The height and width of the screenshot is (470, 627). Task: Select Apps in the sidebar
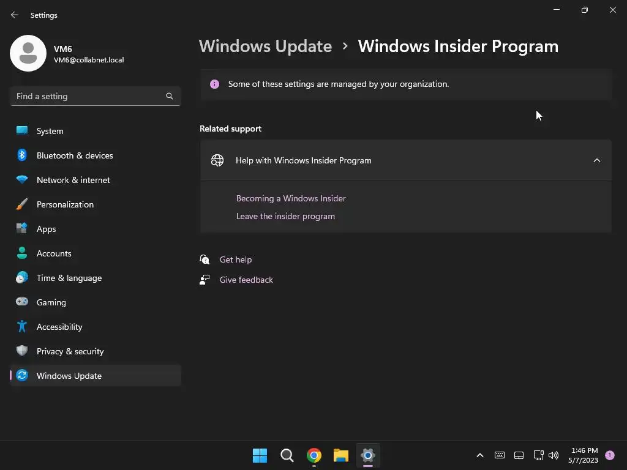click(x=96, y=229)
